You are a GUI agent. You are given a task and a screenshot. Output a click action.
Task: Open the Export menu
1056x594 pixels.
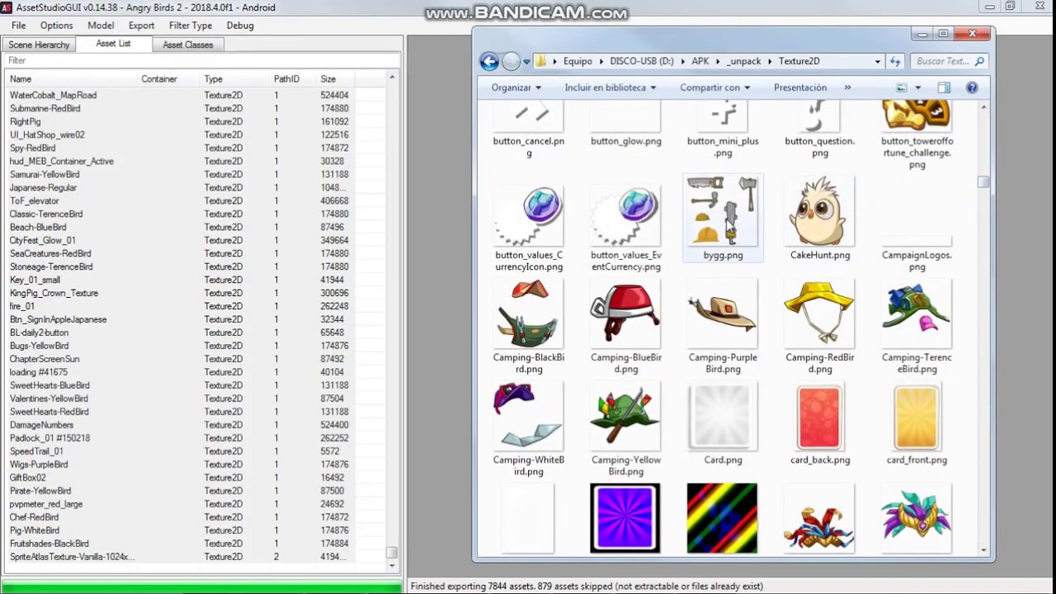(141, 26)
